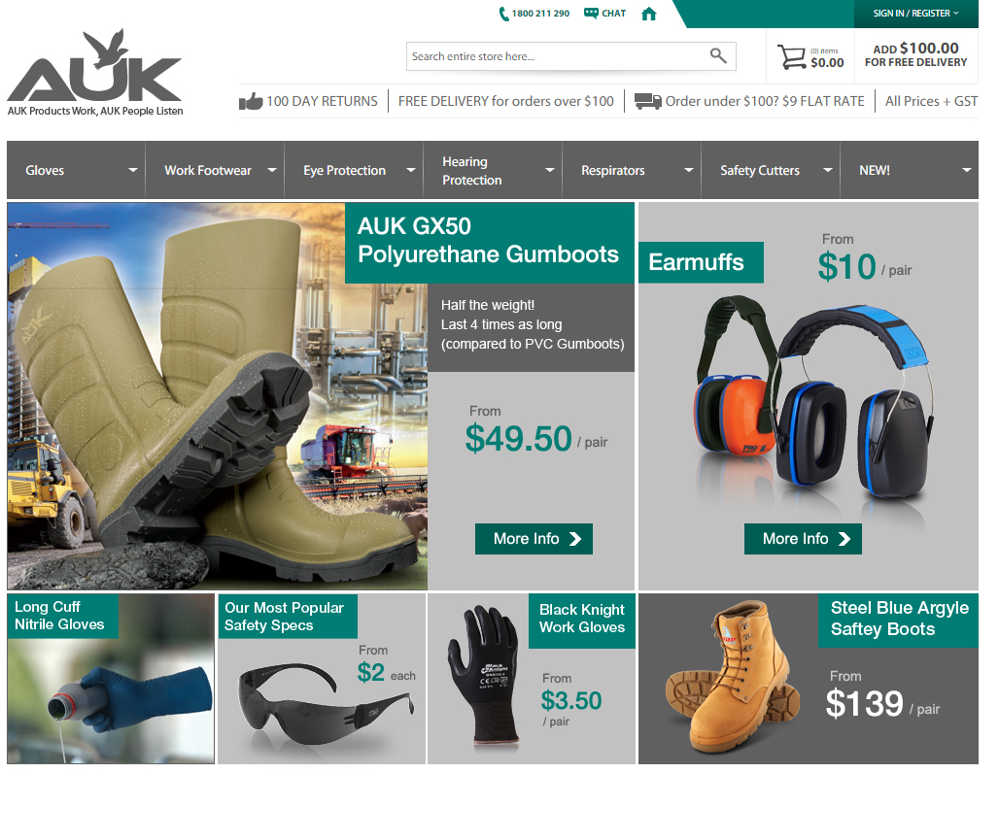Click the phone icon beside 1800 211 290
999x840 pixels.
tap(503, 14)
